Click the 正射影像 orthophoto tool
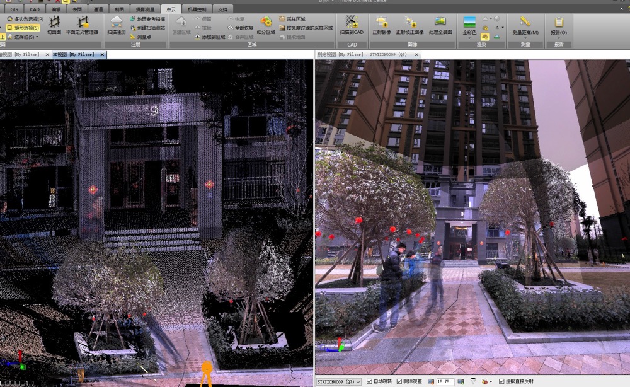630x387 pixels. [x=382, y=25]
